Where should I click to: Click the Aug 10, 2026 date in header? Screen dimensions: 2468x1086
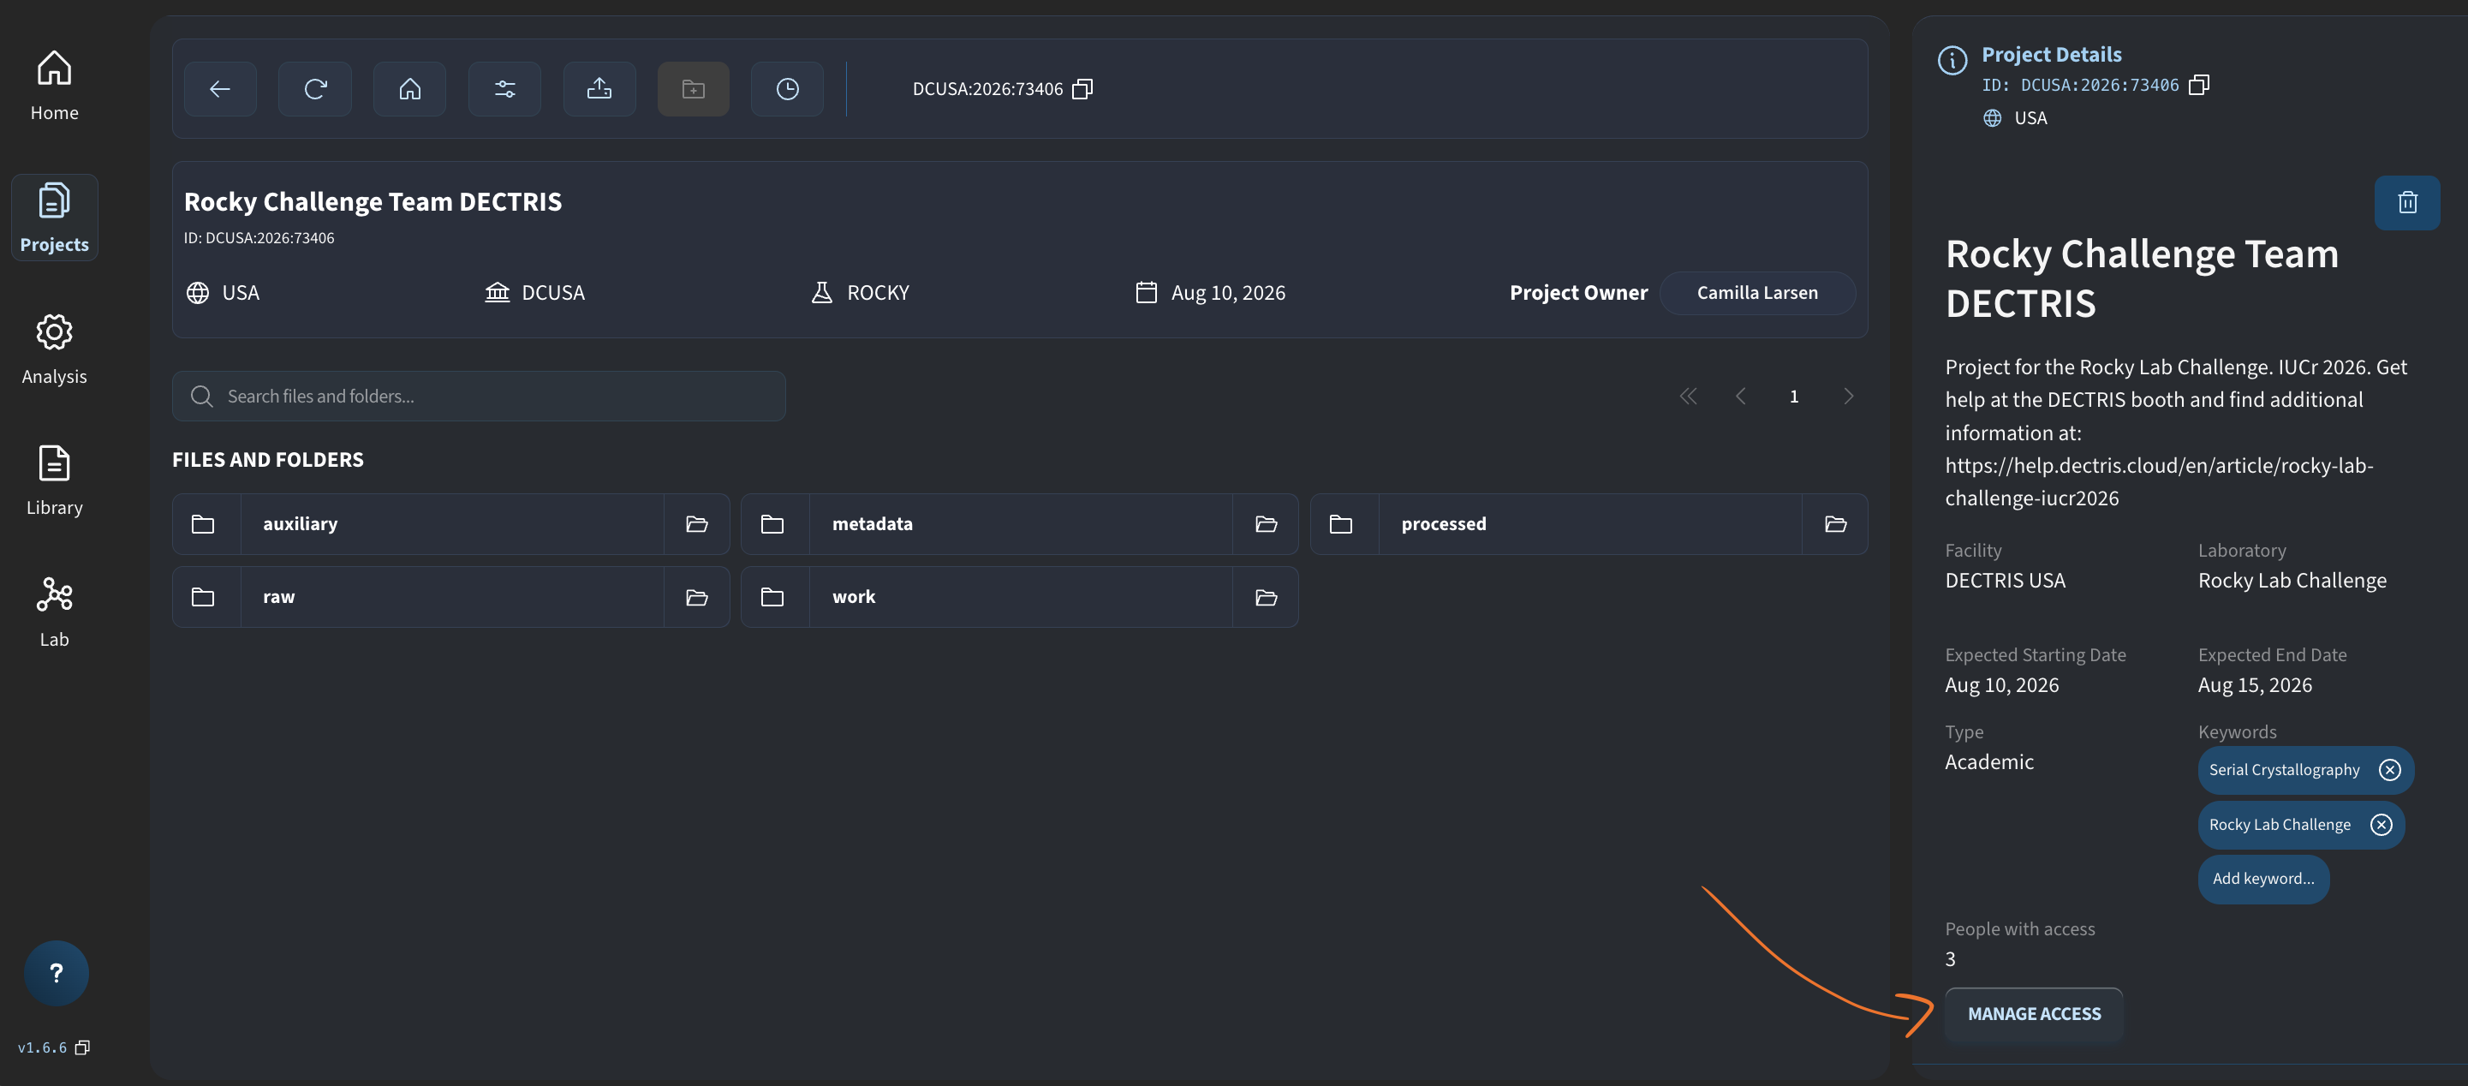1228,292
